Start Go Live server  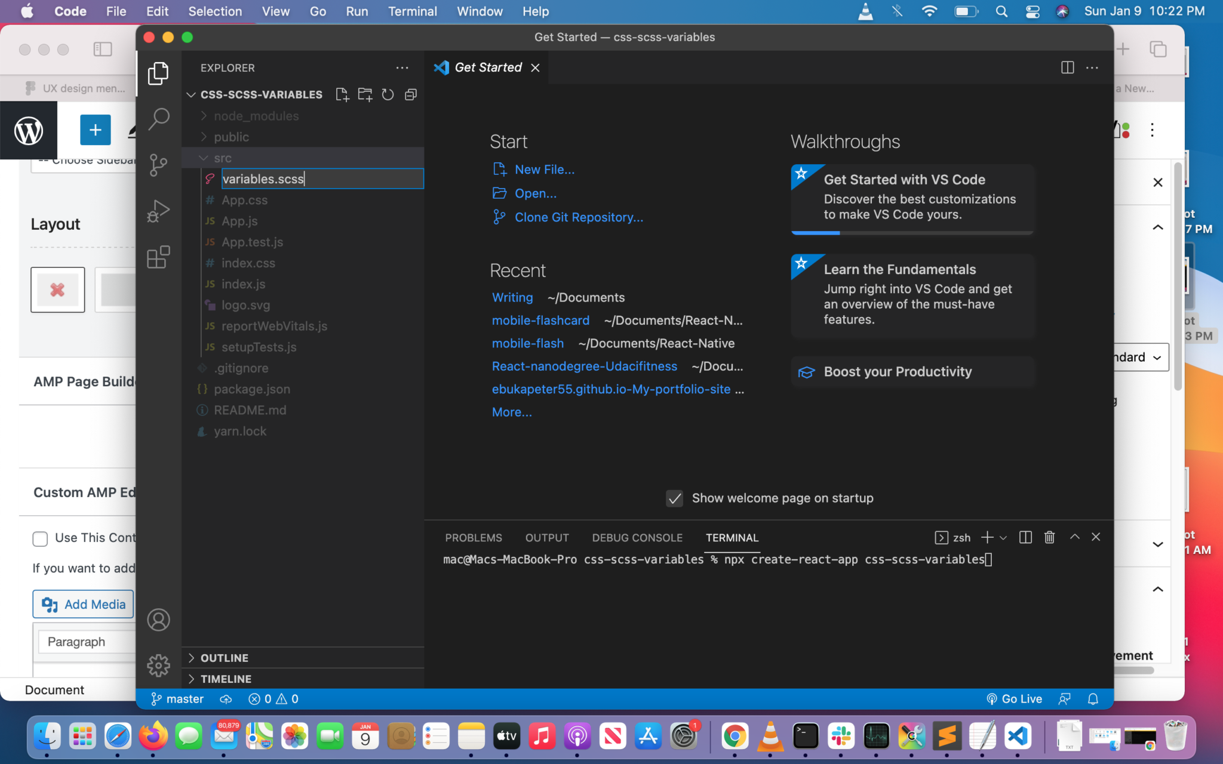click(x=1014, y=699)
